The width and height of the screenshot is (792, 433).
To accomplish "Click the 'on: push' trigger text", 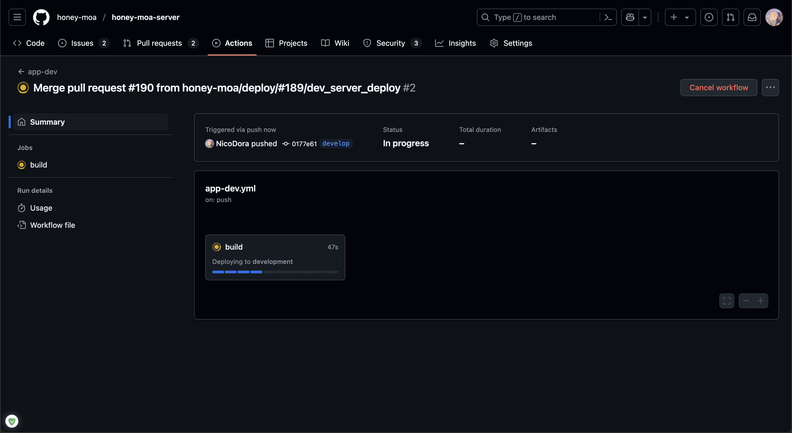I will (x=218, y=200).
